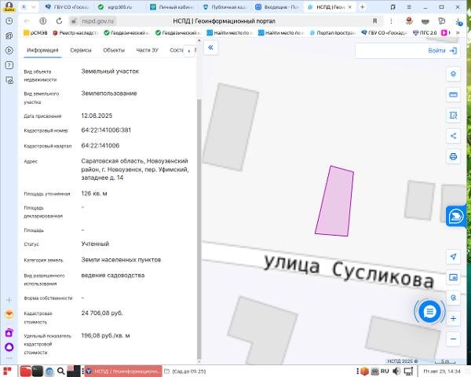Open the taskbar clock date

[442, 372]
